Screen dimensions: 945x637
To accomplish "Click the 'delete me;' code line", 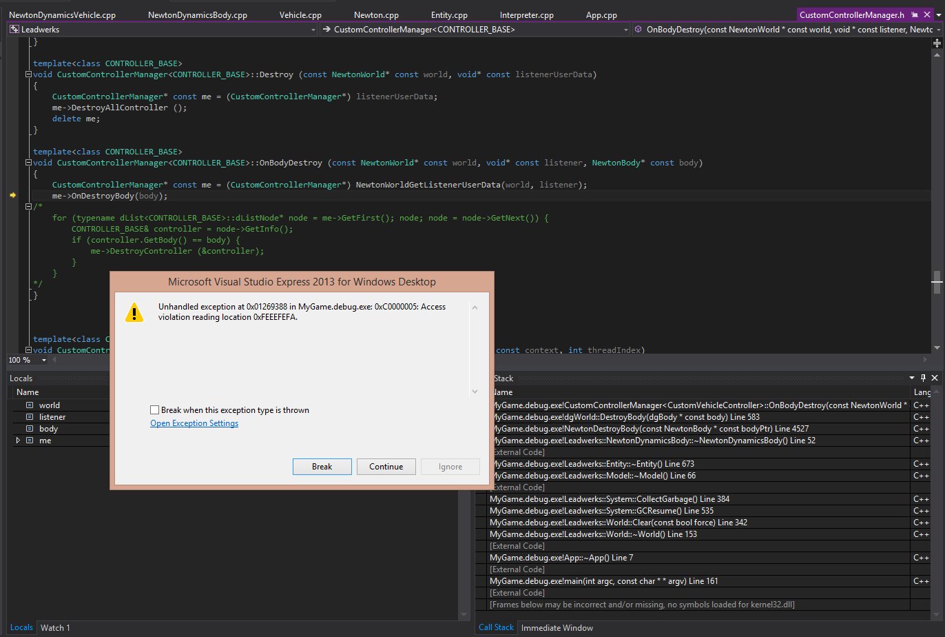I will click(76, 119).
